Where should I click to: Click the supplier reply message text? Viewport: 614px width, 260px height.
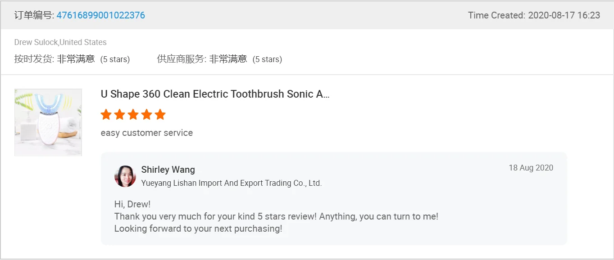(x=276, y=216)
